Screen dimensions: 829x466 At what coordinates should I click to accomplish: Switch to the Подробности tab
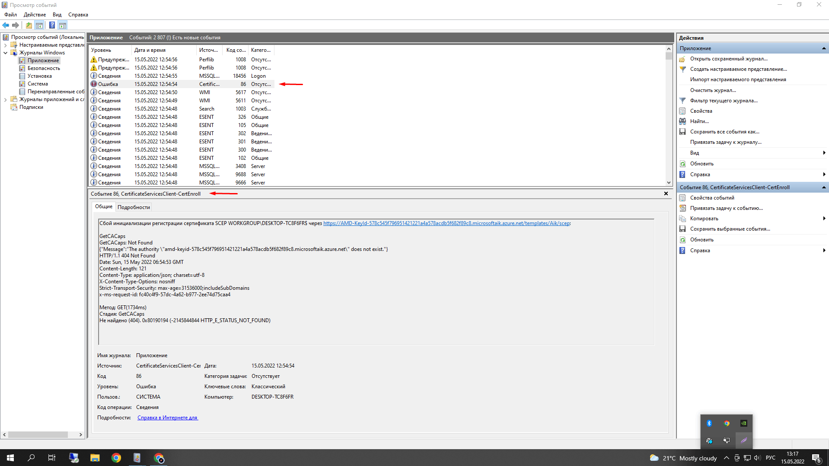coord(134,207)
